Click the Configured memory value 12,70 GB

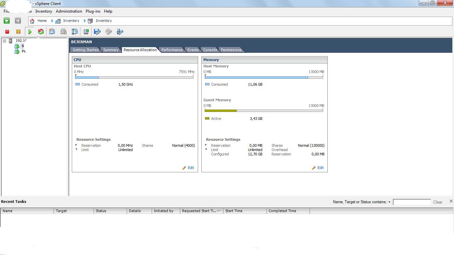(x=255, y=154)
